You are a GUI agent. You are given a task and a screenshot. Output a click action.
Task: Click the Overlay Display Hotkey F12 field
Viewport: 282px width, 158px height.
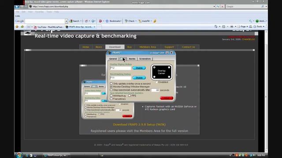(121, 68)
